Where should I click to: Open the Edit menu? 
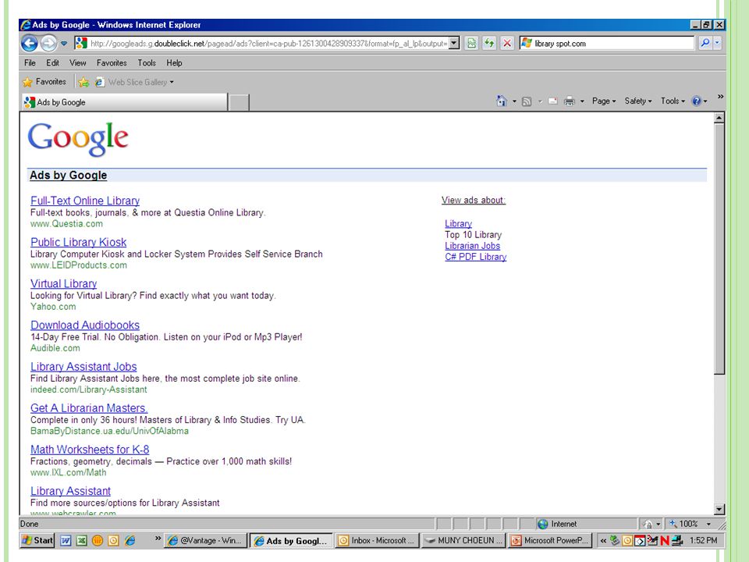click(52, 62)
